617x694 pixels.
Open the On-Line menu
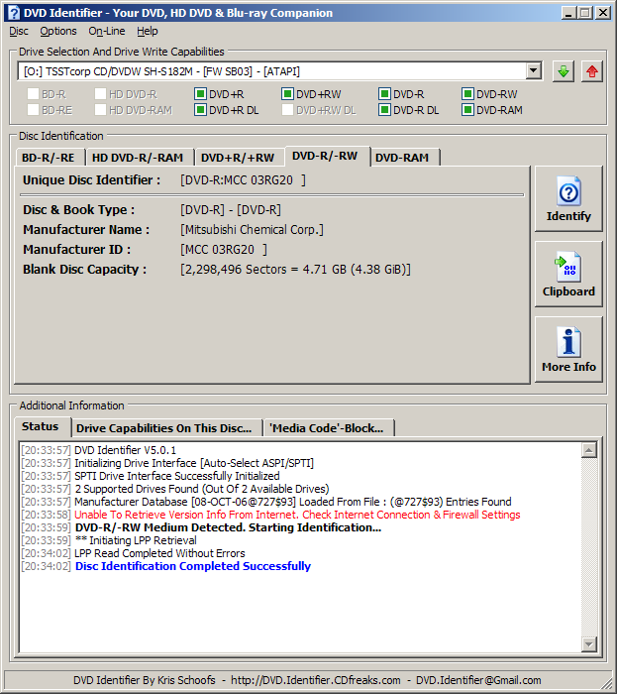[107, 32]
